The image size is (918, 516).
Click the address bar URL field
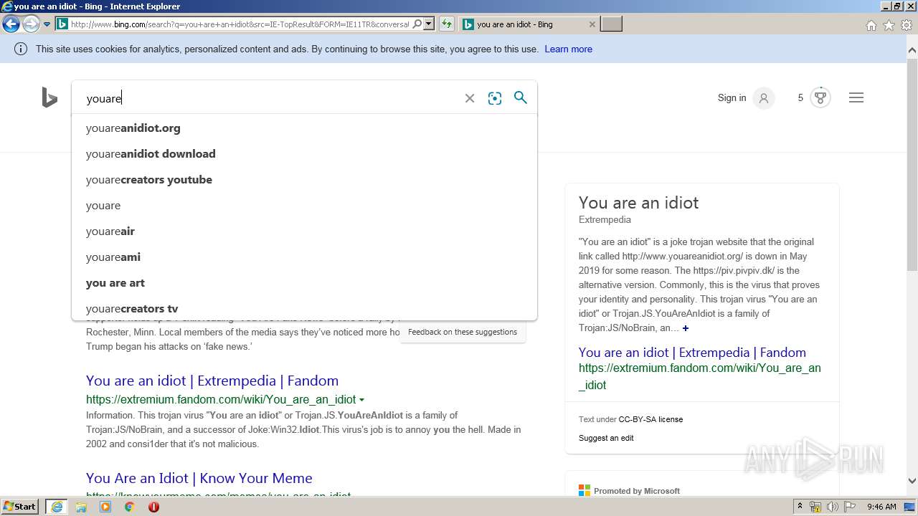[240, 24]
